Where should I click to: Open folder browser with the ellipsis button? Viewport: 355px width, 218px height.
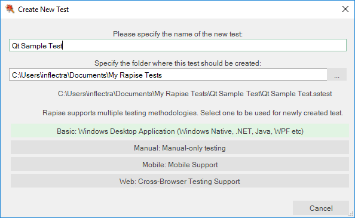336,75
